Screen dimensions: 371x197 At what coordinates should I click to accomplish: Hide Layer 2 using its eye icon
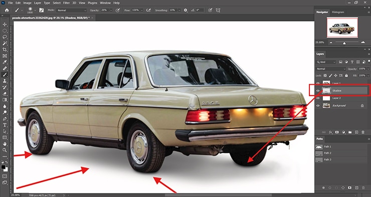pos(318,98)
